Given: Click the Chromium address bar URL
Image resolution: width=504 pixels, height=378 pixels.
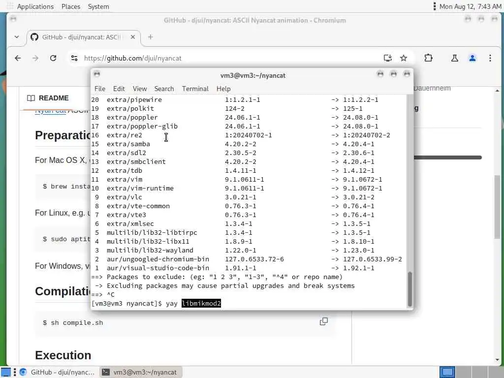Looking at the screenshot, I should point(133,58).
